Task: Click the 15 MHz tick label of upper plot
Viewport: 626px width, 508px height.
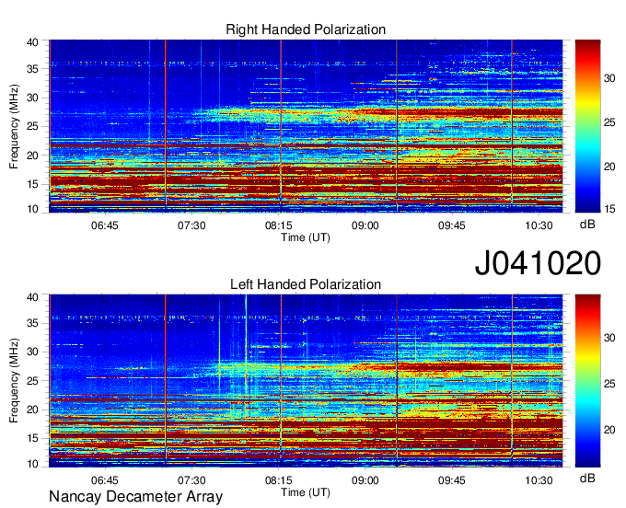Action: (32, 184)
